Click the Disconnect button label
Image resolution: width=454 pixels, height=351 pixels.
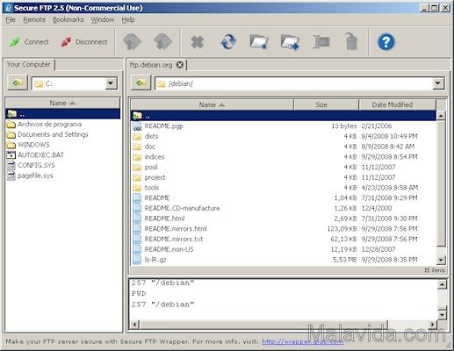pos(91,42)
